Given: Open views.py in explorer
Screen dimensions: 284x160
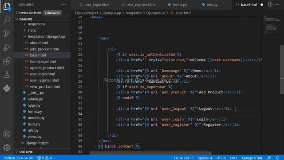Looking at the screenshot, I should 35,136.
